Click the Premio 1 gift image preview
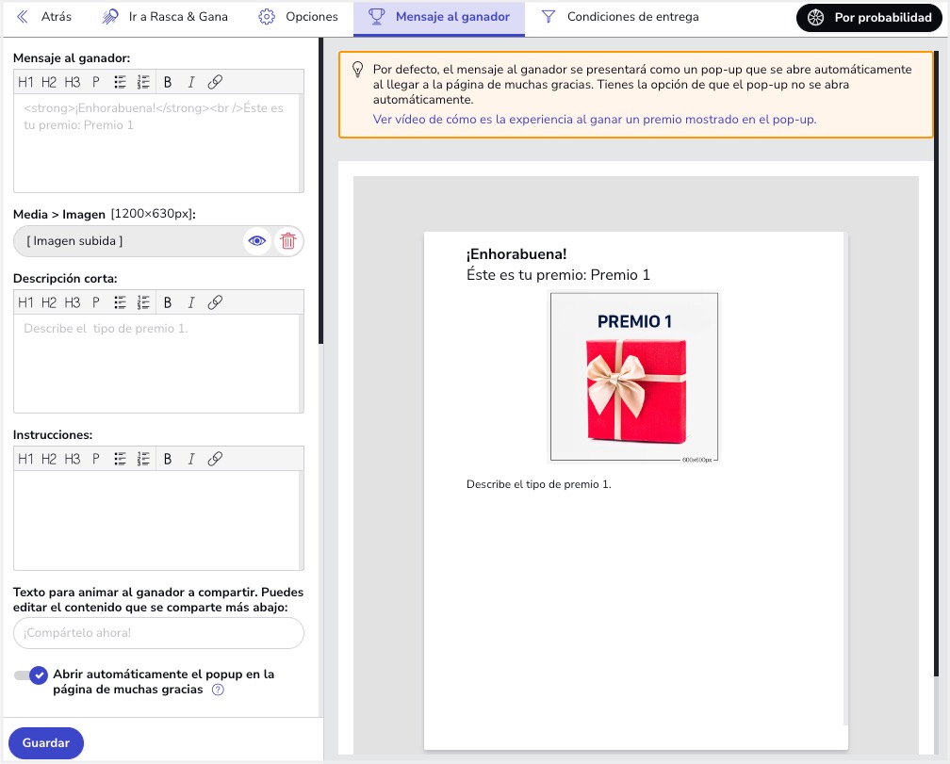 click(x=634, y=378)
